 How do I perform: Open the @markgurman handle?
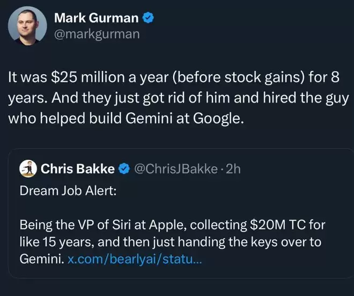pyautogui.click(x=97, y=34)
